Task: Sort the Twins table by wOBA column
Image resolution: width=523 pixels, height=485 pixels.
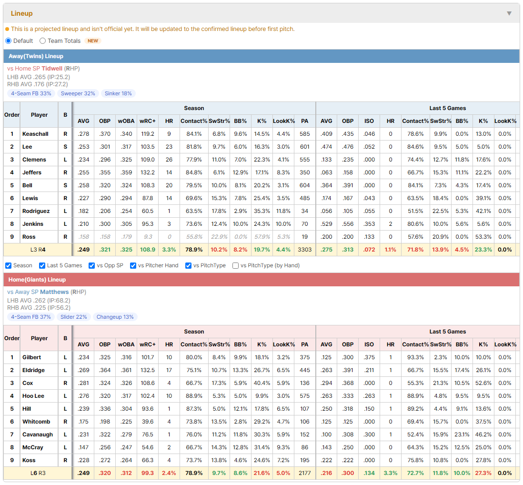Action: coord(126,121)
